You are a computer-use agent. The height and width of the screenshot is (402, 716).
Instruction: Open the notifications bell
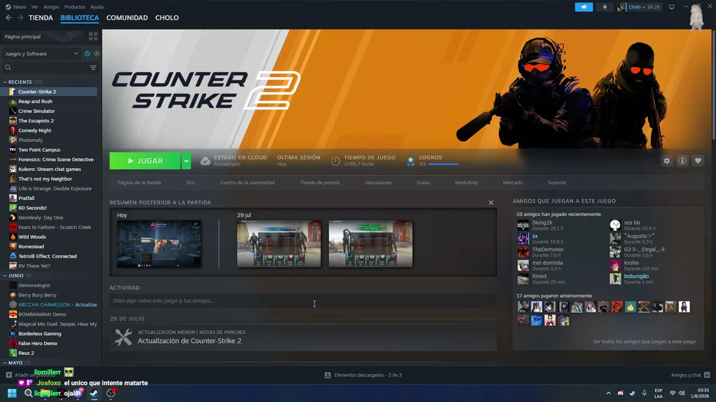(x=605, y=7)
